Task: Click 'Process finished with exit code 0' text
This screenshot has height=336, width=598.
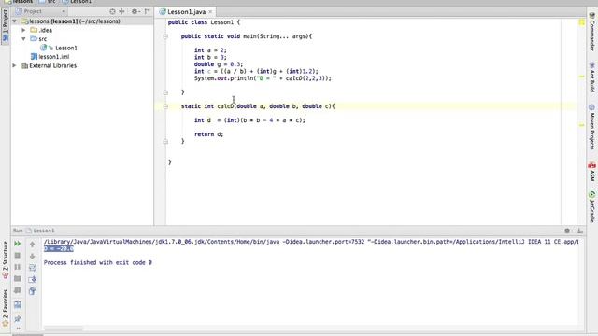Action: [97, 263]
